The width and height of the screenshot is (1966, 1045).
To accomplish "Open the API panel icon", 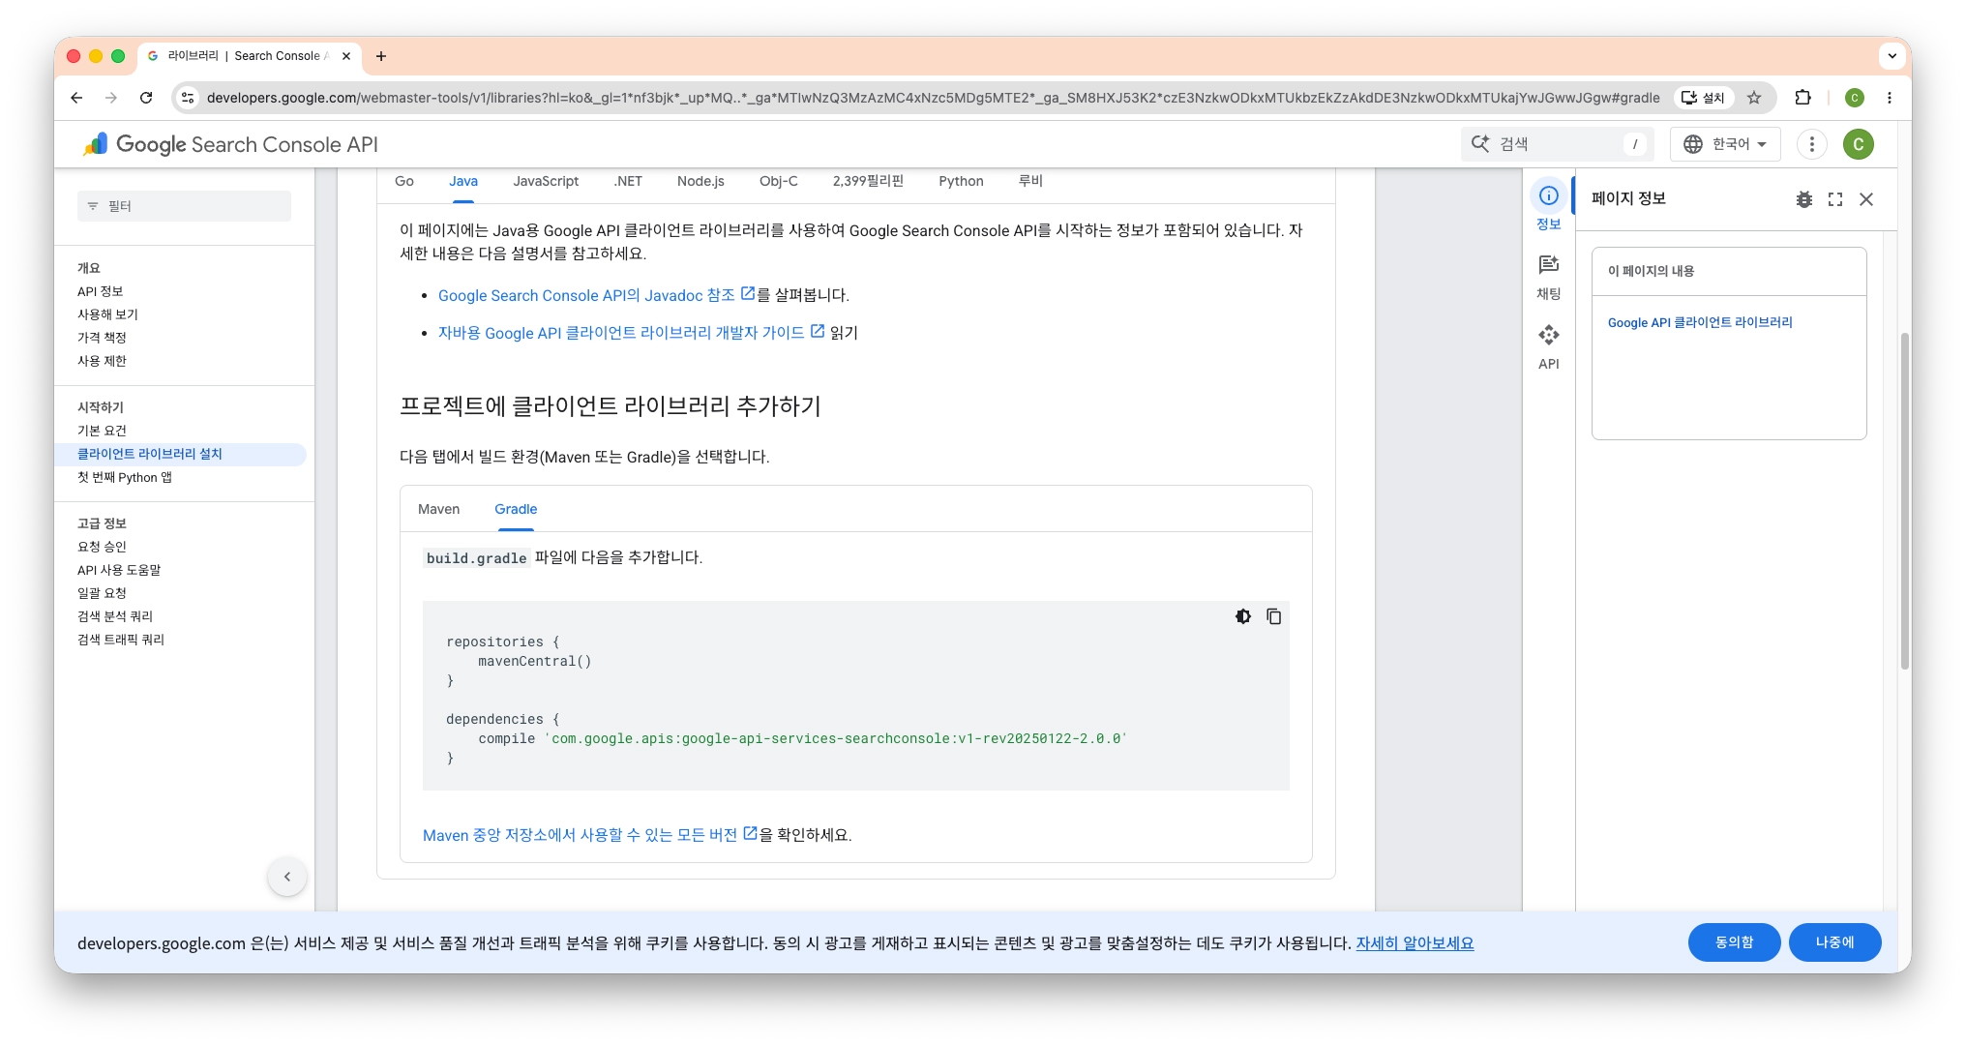I will [x=1549, y=347].
